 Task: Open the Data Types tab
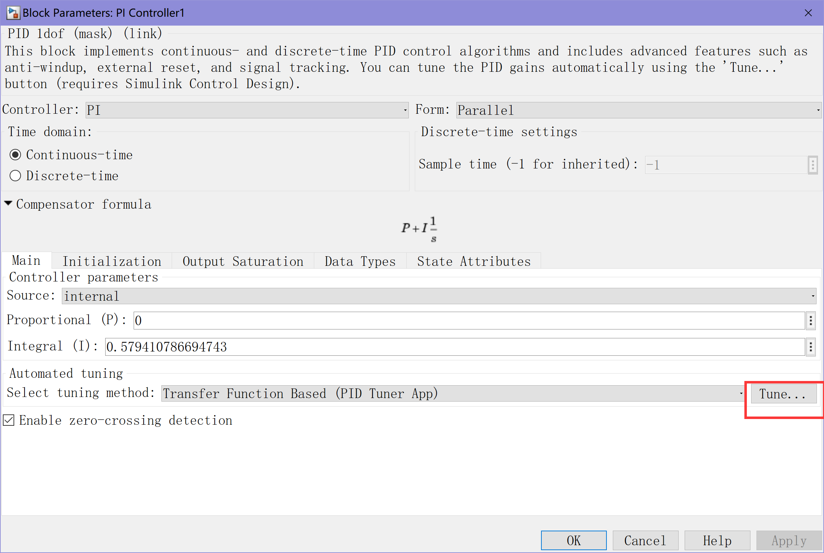[360, 261]
